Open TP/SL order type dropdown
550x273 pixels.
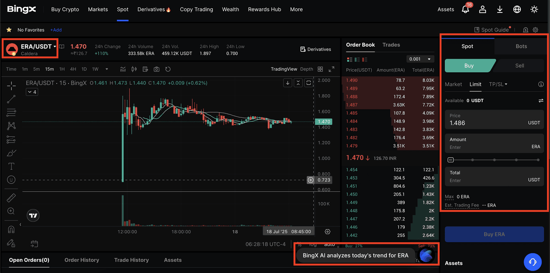point(498,84)
